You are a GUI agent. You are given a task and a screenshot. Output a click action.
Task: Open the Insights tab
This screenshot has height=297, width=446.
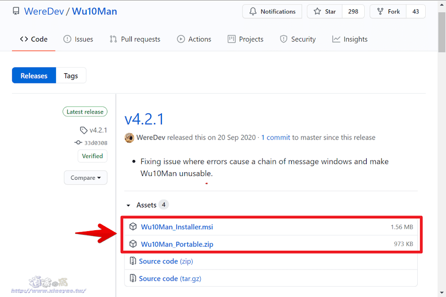point(349,39)
